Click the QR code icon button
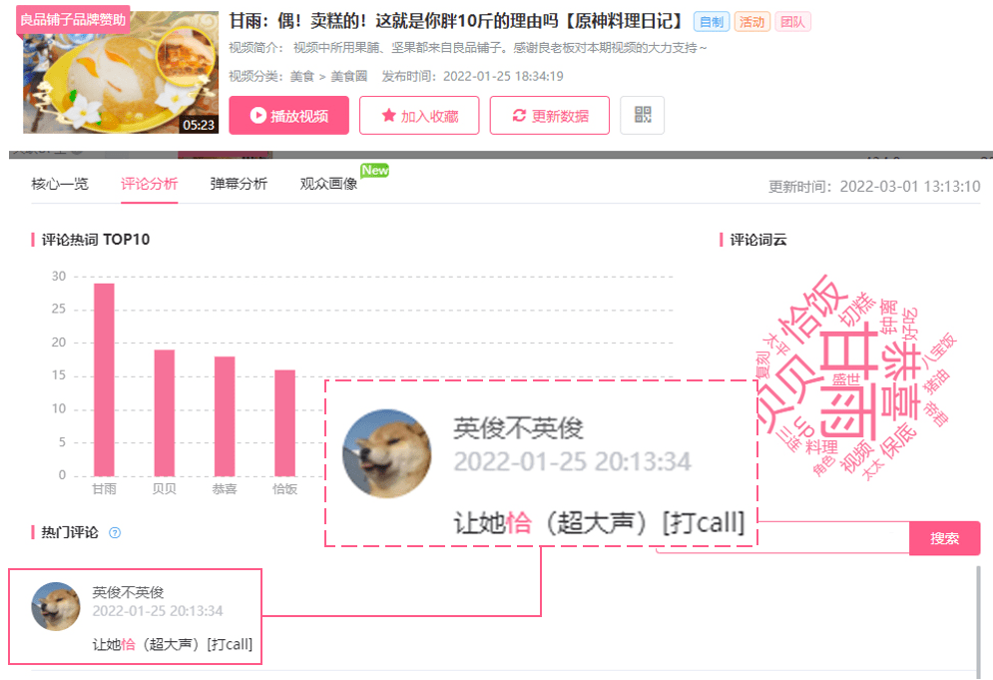This screenshot has width=993, height=680. pos(642,116)
